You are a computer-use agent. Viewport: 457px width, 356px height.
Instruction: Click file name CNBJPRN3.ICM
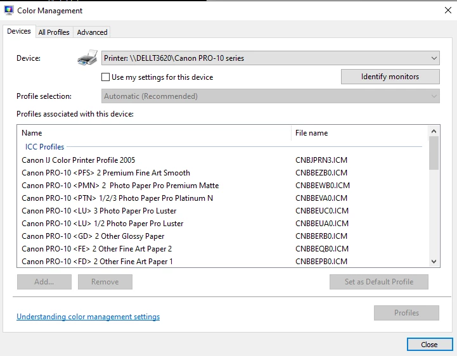coord(321,160)
